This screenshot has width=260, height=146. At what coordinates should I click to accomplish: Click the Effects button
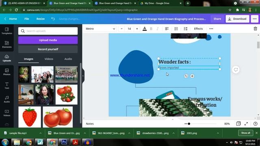tap(198, 29)
